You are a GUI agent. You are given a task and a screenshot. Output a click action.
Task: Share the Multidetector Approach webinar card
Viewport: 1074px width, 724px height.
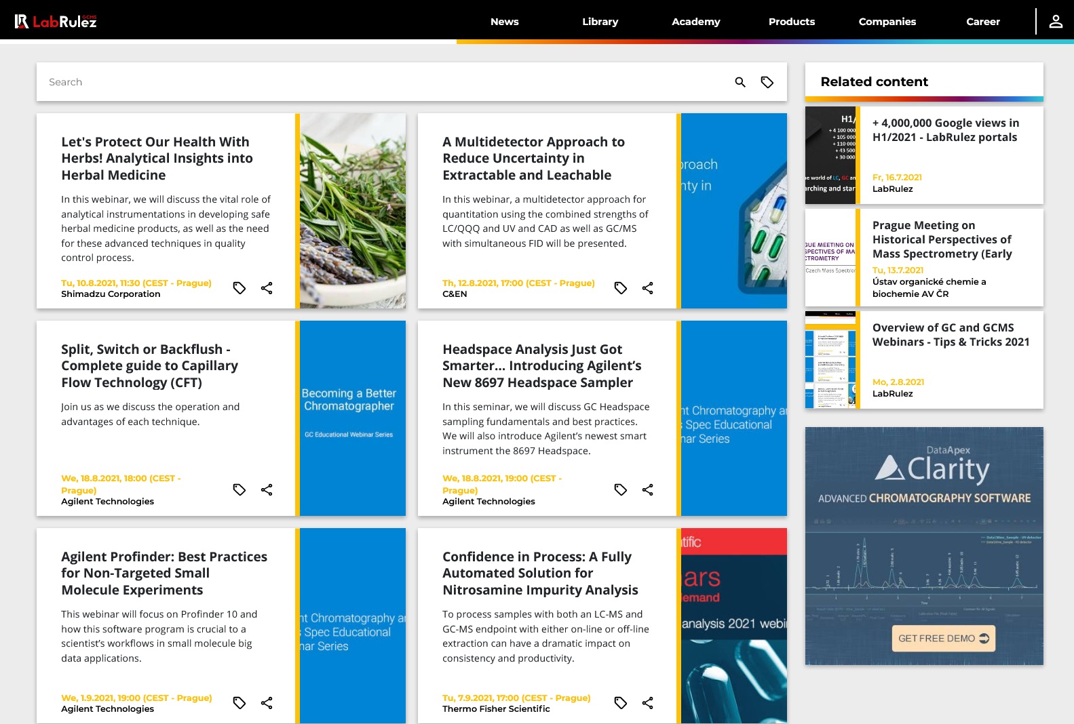coord(648,288)
